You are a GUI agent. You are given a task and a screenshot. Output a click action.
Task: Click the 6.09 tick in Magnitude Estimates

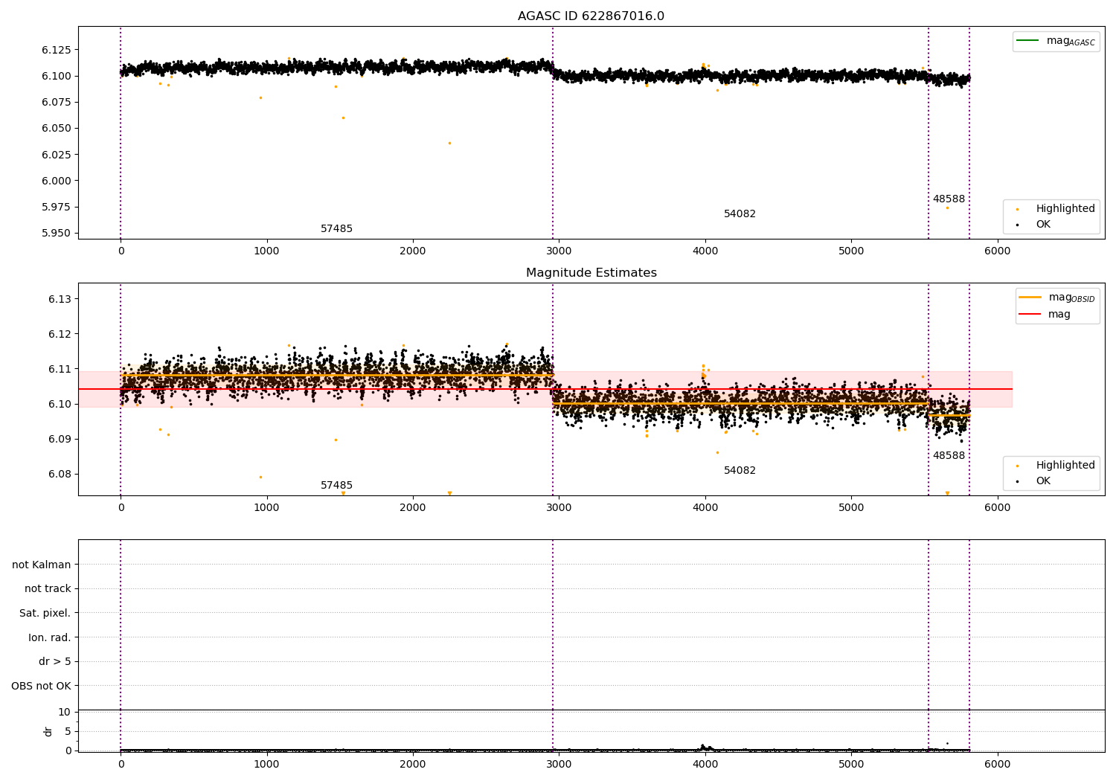click(60, 439)
